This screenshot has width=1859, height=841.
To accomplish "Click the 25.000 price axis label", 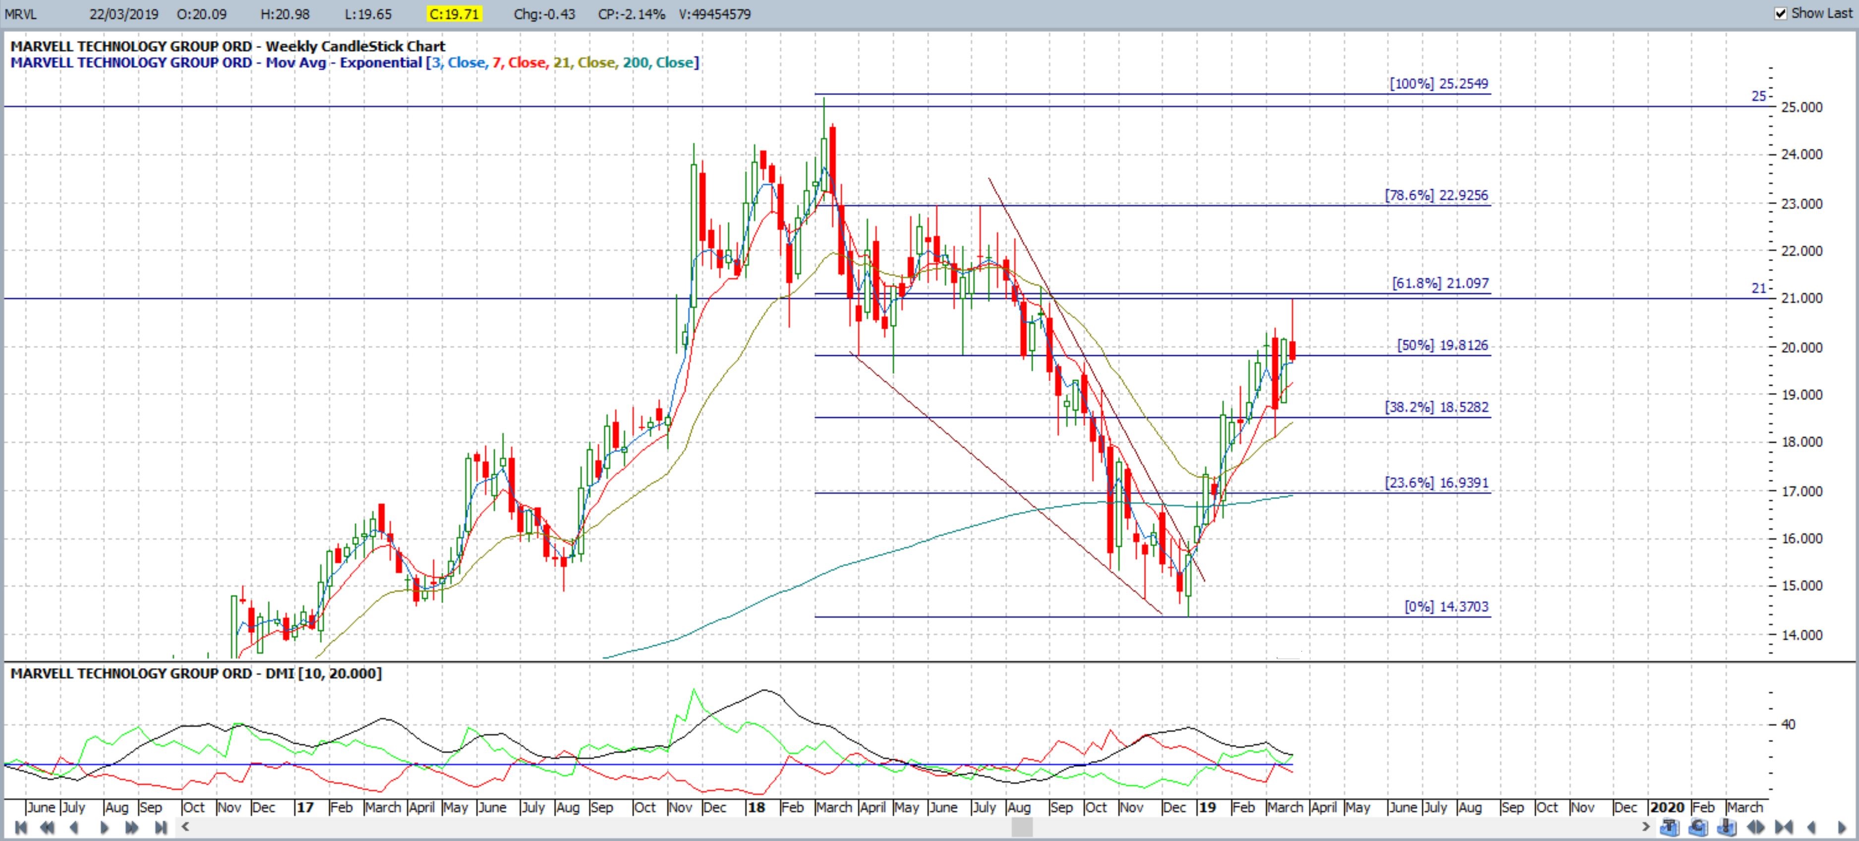I will click(x=1801, y=108).
